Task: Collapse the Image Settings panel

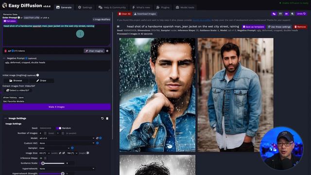Action: 5,118
